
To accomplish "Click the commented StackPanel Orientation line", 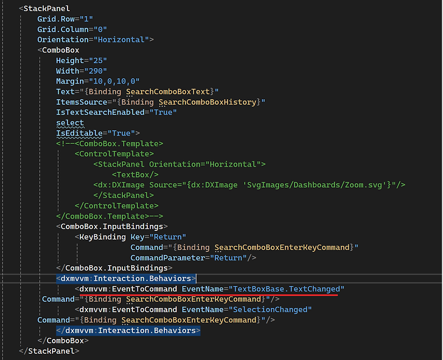I will (179, 164).
